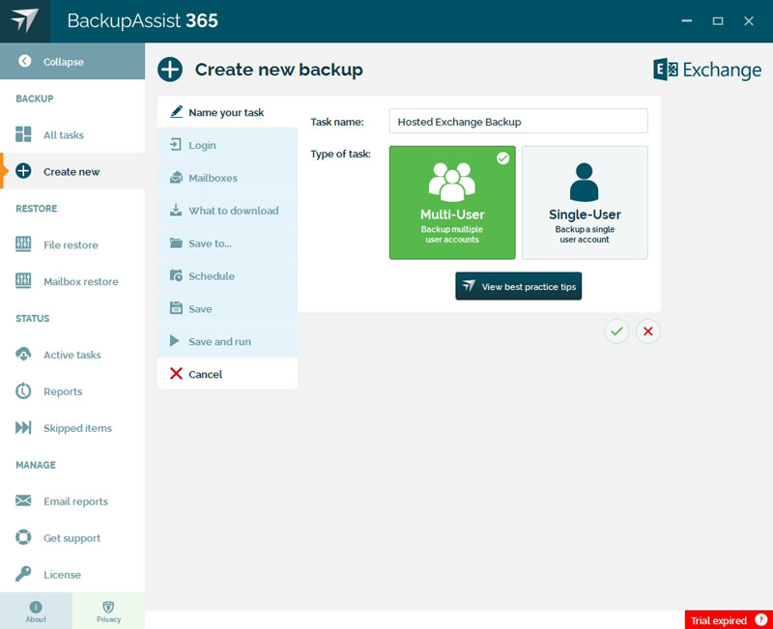Open the Save to... step

[228, 243]
